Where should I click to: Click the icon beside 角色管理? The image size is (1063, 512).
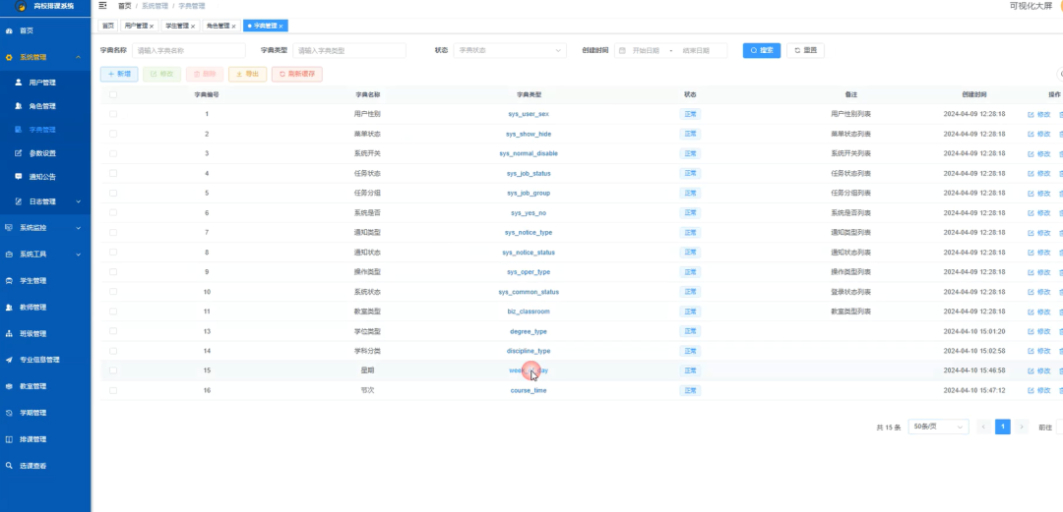tap(19, 106)
